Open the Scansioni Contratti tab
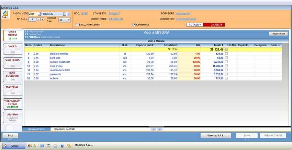The image size is (292, 150). pyautogui.click(x=65, y=129)
